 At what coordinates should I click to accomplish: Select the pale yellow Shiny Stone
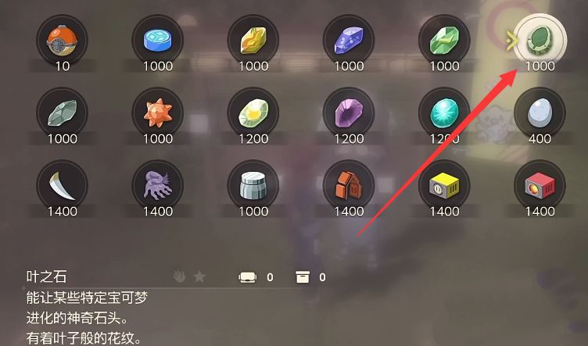click(253, 113)
